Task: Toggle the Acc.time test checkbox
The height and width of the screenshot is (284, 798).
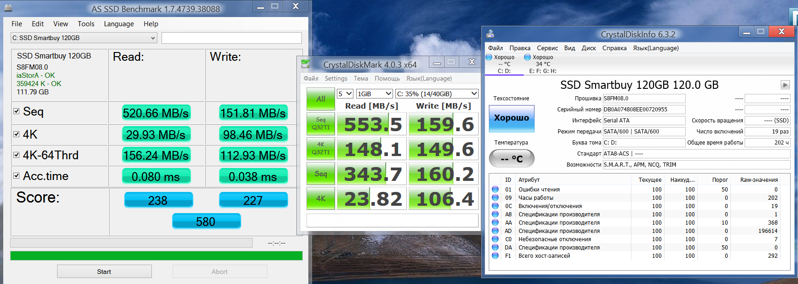Action: pyautogui.click(x=17, y=175)
